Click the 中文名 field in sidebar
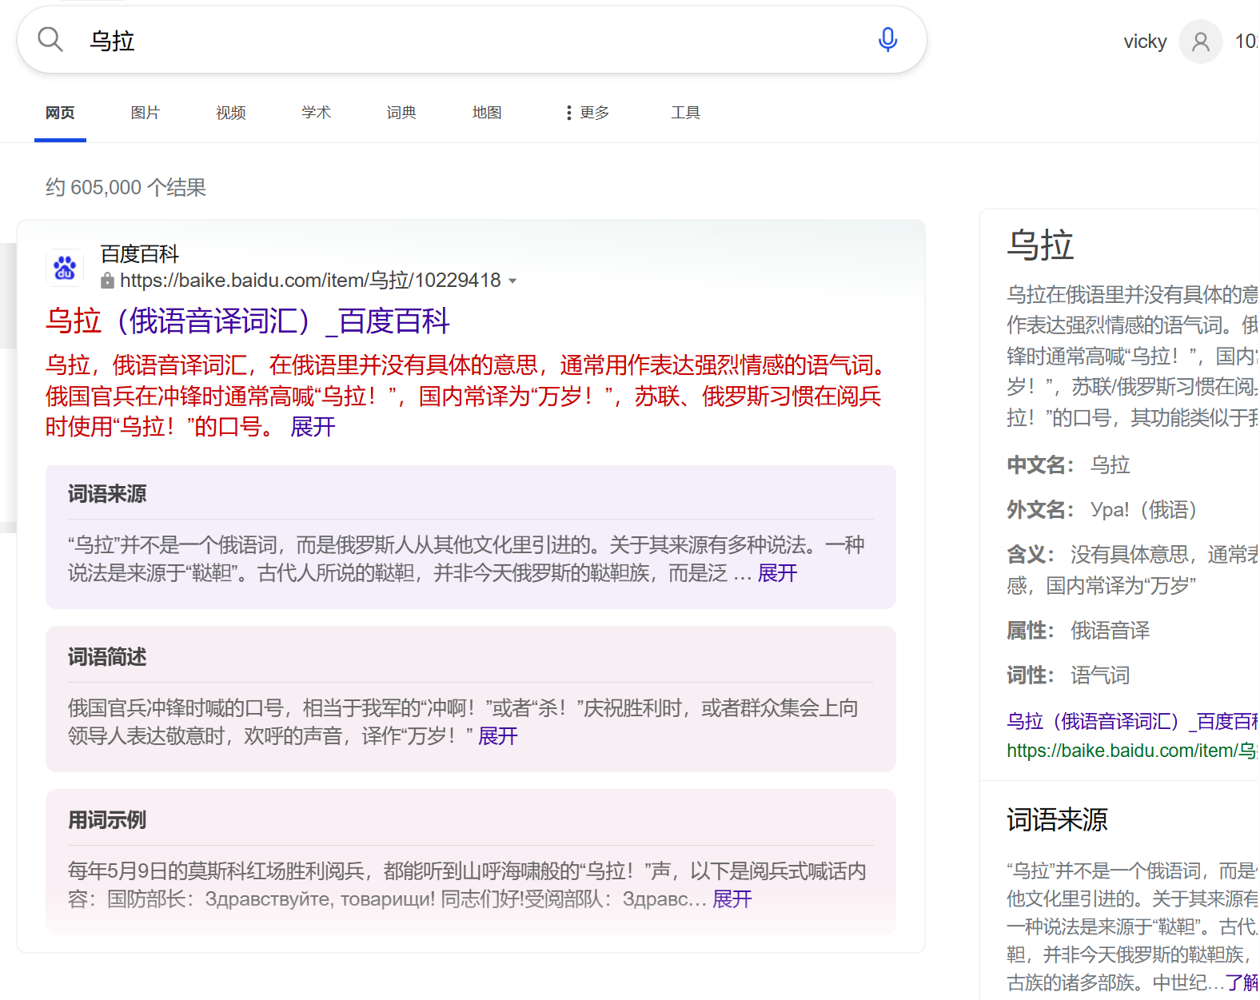Viewport: 1260px width, 1000px height. (1068, 464)
